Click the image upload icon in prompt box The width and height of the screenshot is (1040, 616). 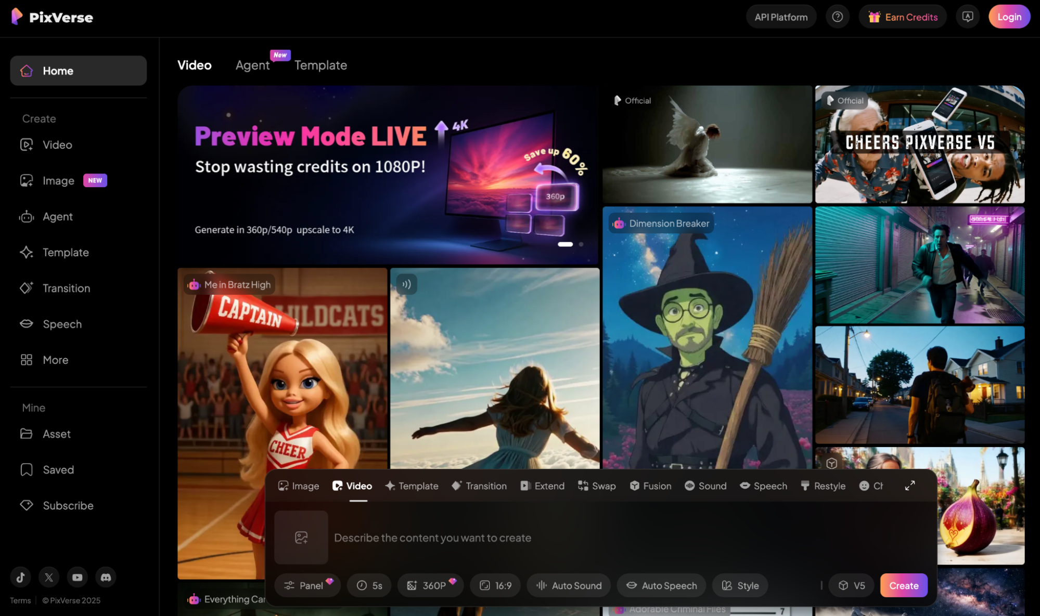click(301, 538)
